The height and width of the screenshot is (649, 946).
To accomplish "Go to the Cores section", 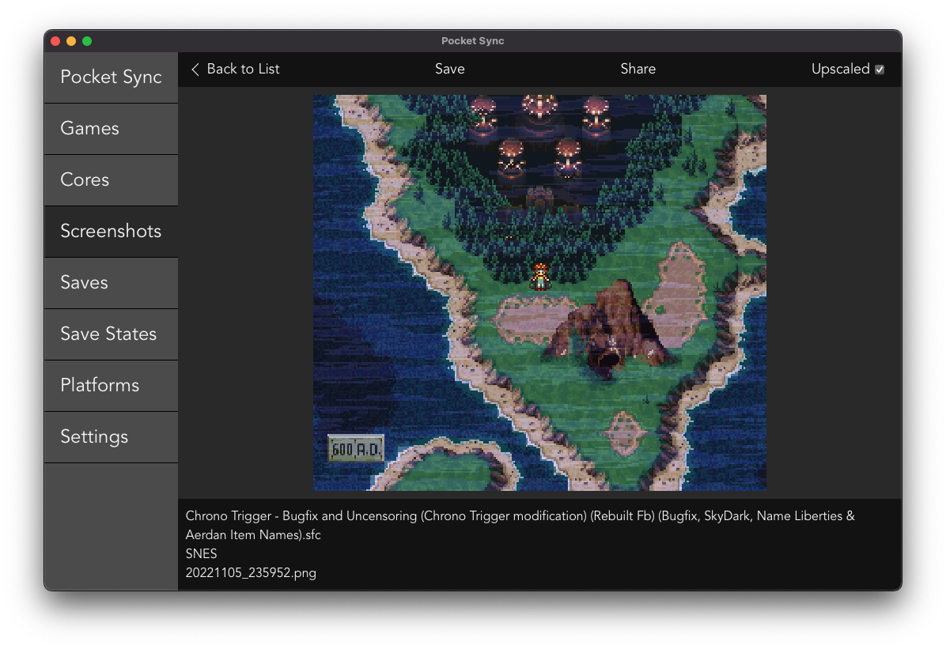I will point(111,179).
